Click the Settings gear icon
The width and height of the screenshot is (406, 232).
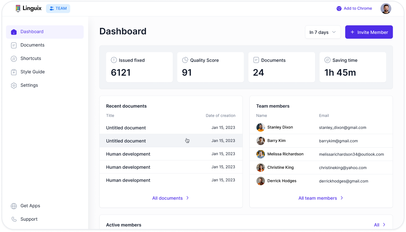[14, 85]
